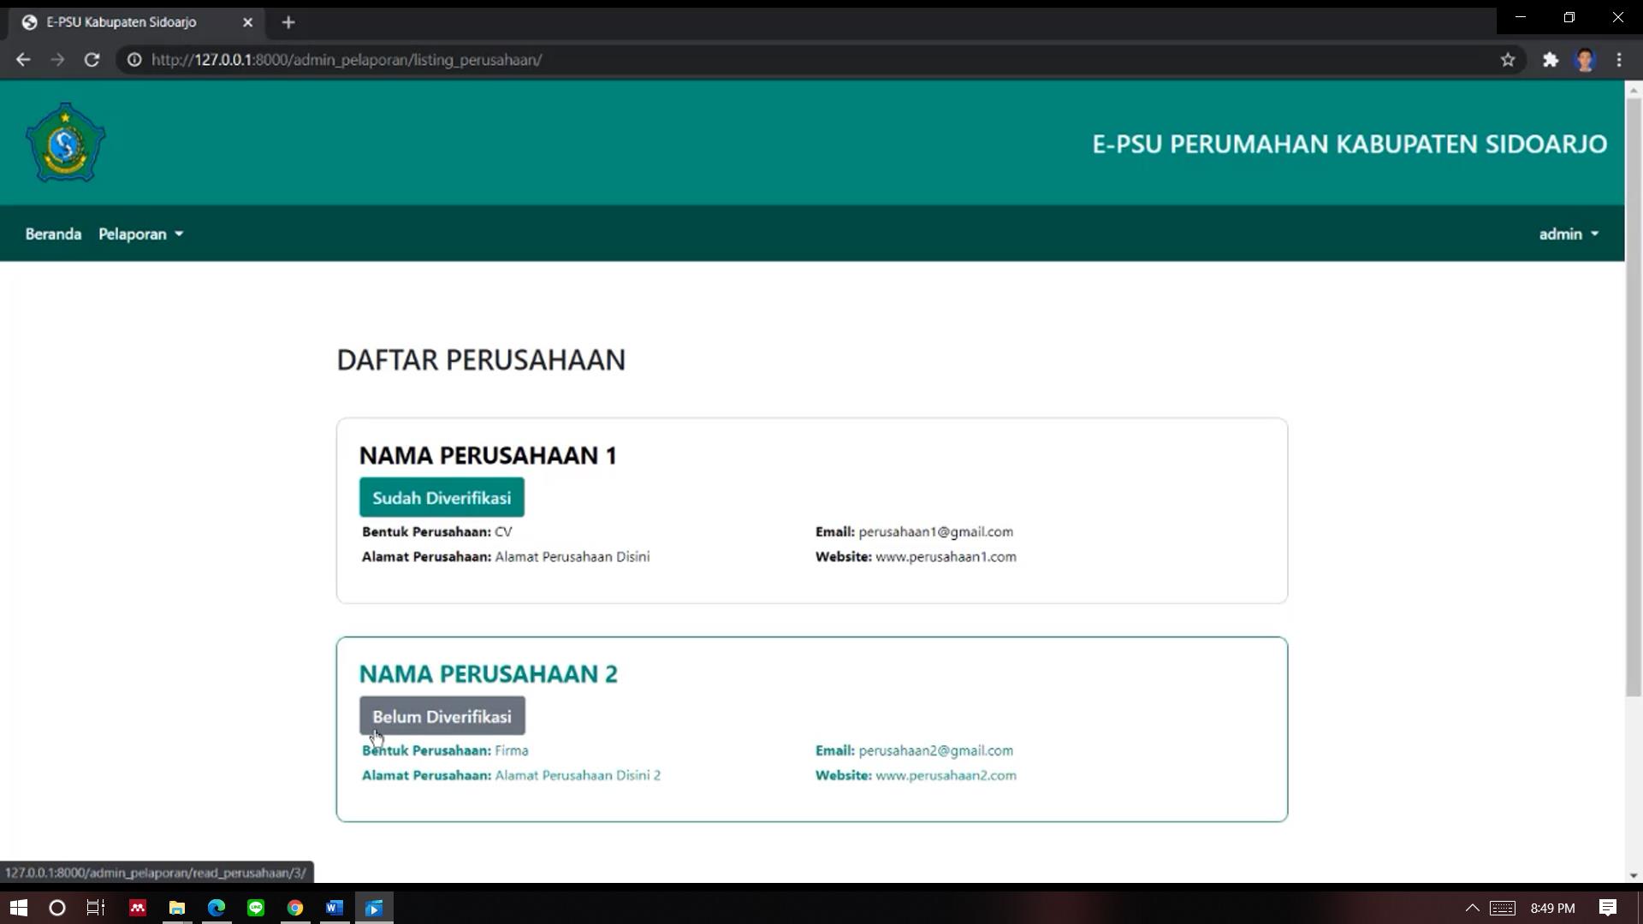Image resolution: width=1643 pixels, height=924 pixels.
Task: Open the Chrome profile avatar
Action: tap(1584, 60)
